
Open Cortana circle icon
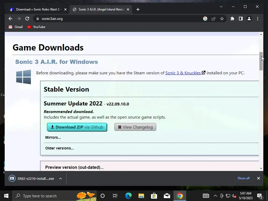pos(103,196)
